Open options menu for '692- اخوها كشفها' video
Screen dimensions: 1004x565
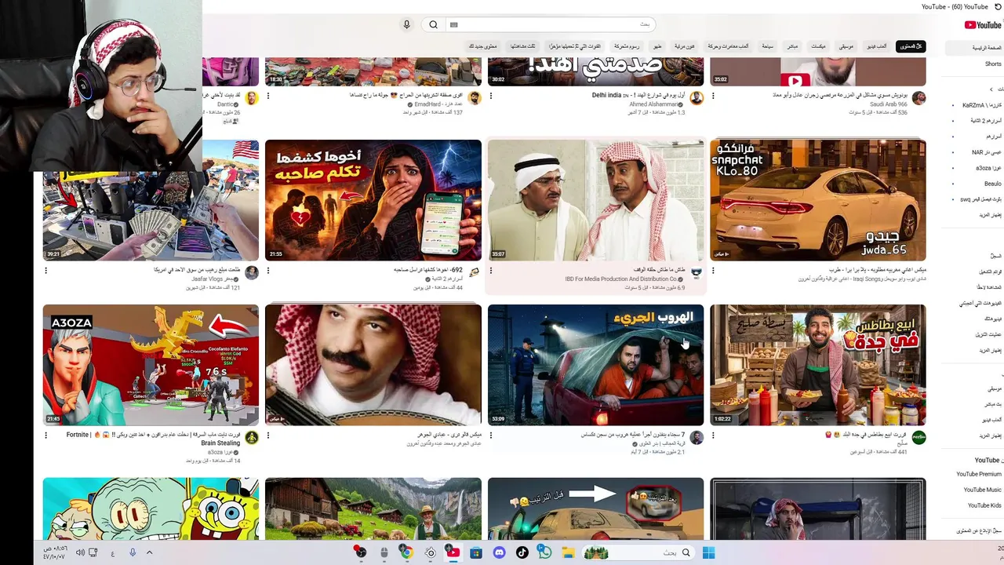point(268,271)
